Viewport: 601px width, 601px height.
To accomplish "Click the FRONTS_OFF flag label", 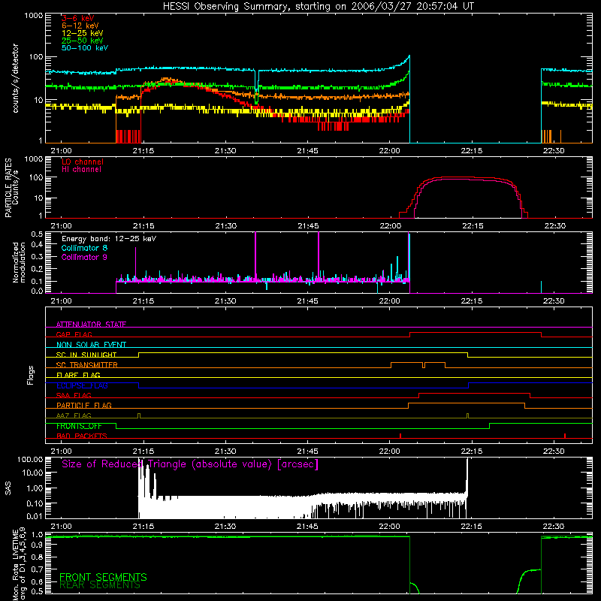I will pos(79,426).
